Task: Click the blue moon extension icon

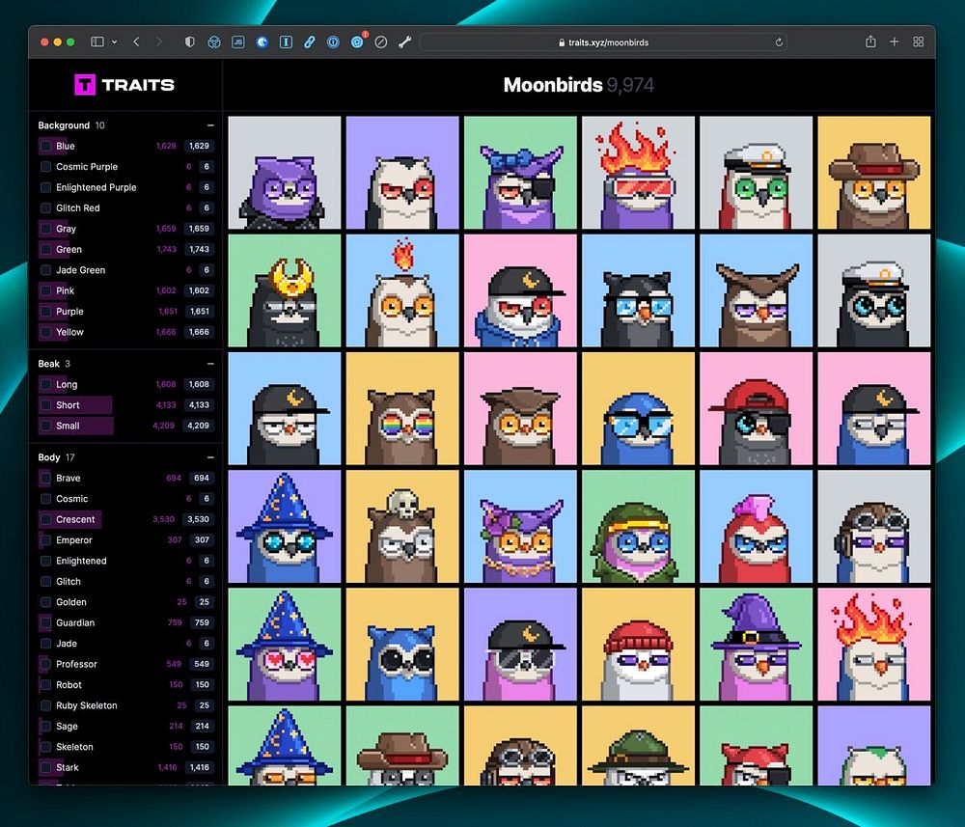Action: 262,41
